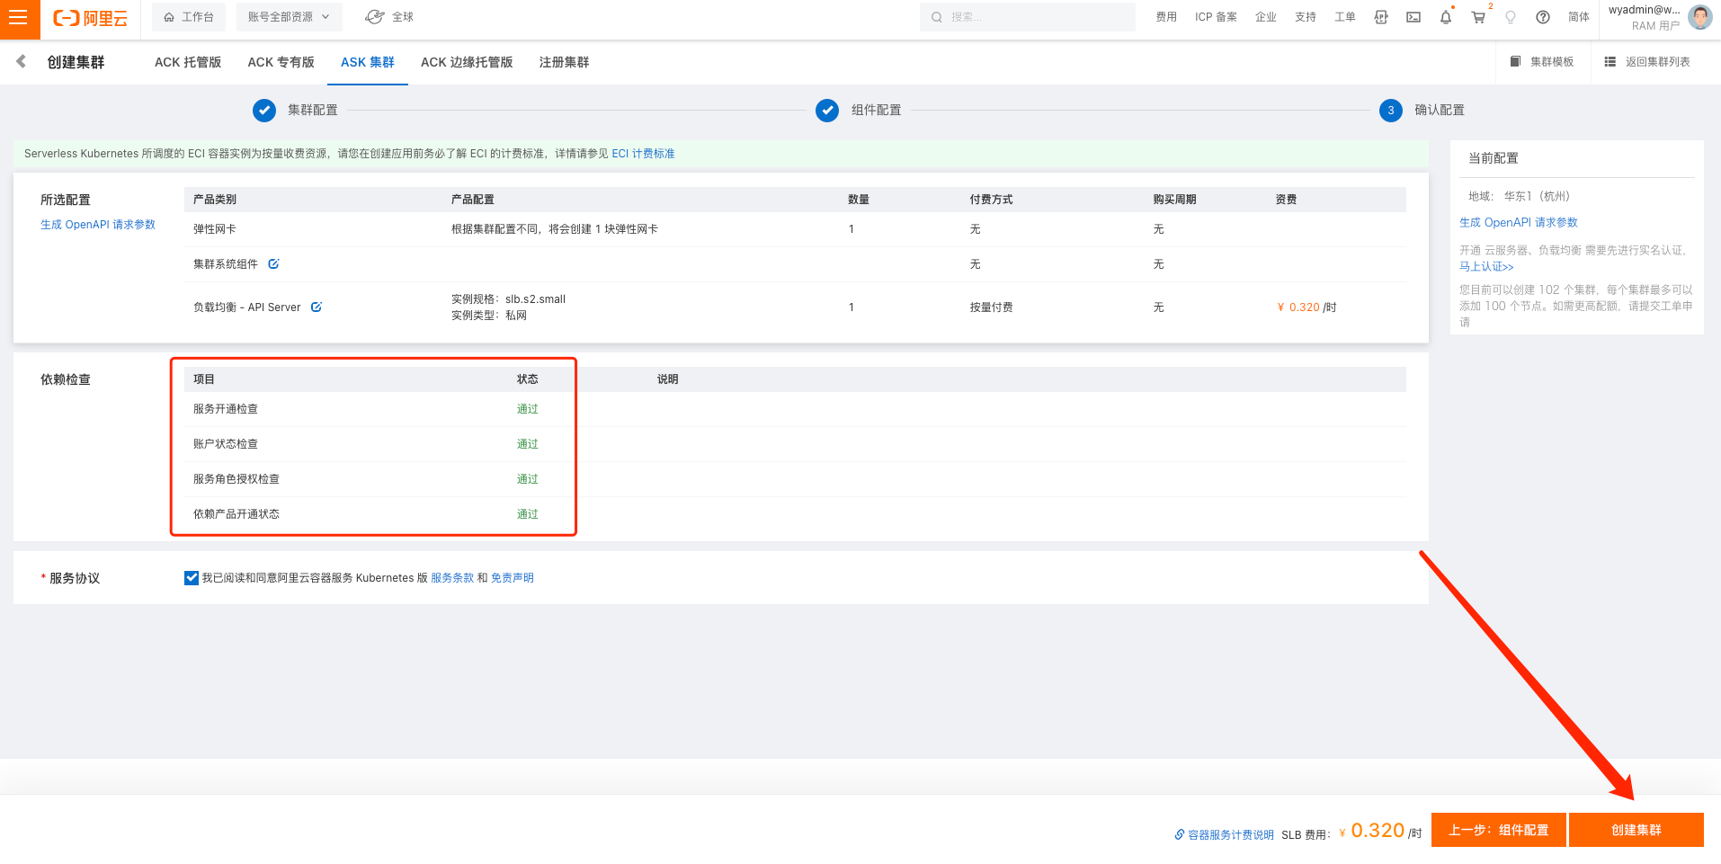Click 生成 OpenAPI 请求参数 in 当前配置 panel
Image resolution: width=1721 pixels, height=864 pixels.
[1519, 223]
